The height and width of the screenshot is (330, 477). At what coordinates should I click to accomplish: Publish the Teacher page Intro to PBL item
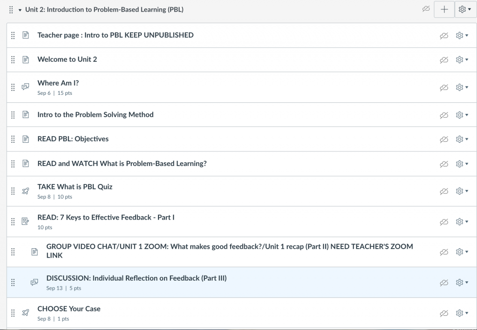[444, 36]
